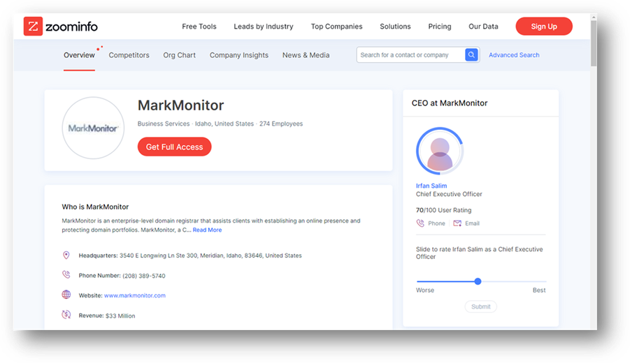Click the Business Services industry text
Screen dimensions: 630x363
tap(164, 124)
